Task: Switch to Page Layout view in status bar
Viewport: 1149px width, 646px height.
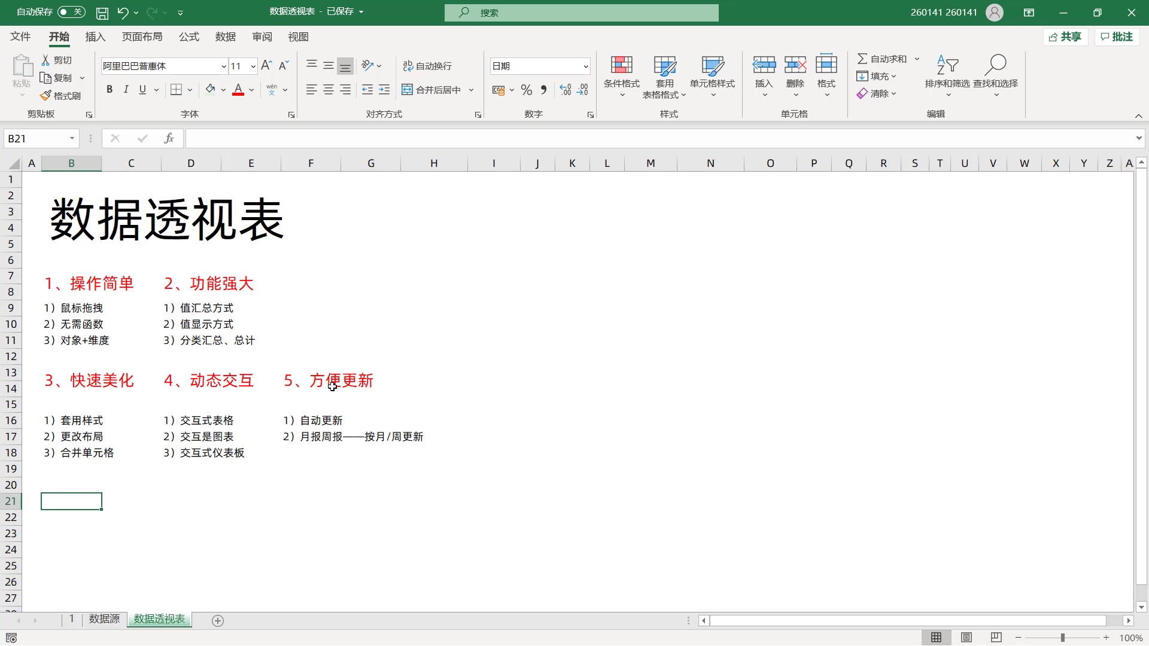Action: (966, 638)
